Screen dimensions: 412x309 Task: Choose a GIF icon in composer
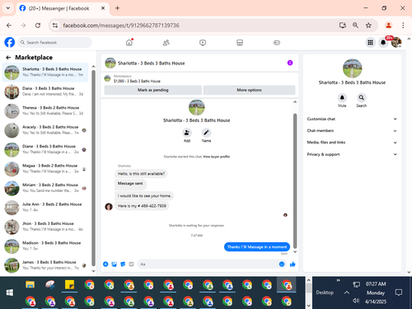point(131,265)
